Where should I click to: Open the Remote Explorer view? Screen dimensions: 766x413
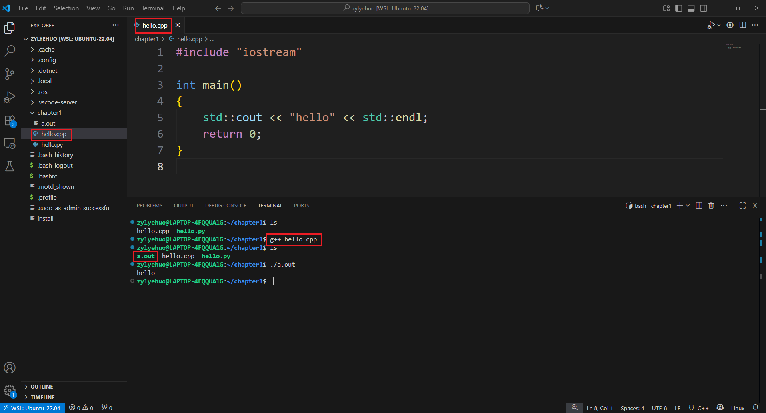pos(10,143)
